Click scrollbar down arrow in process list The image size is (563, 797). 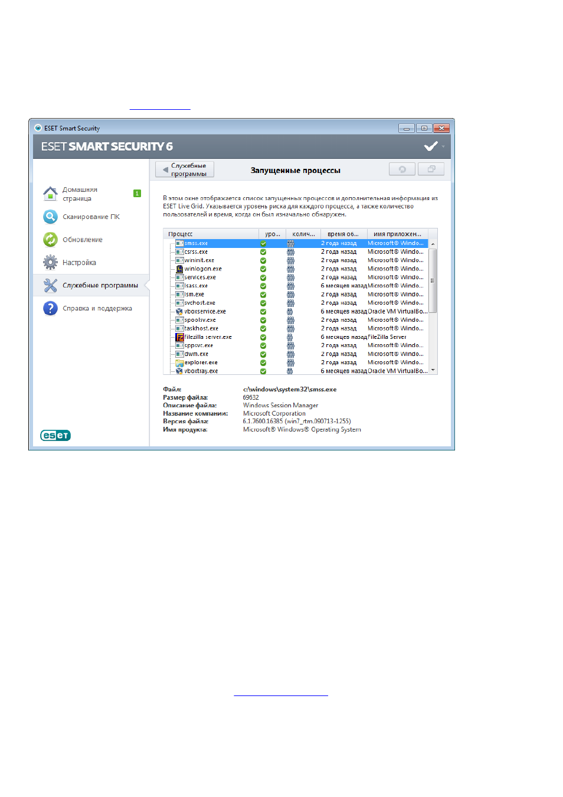coord(433,370)
